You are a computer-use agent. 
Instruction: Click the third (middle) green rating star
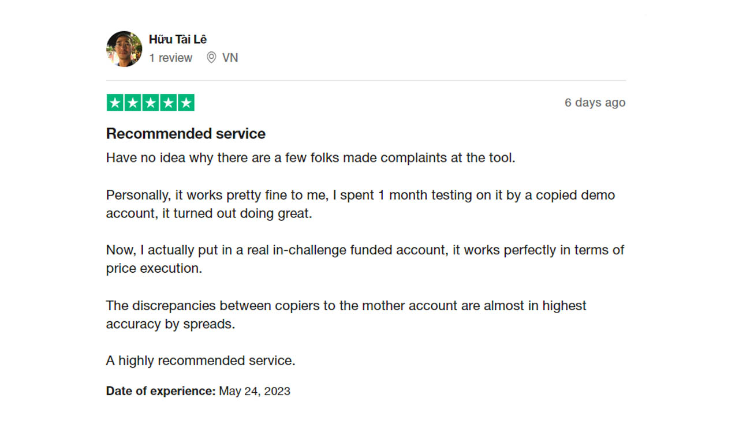pos(151,103)
